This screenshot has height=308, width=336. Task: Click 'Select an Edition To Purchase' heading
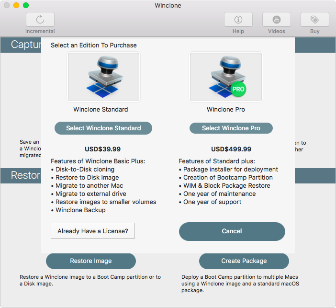tap(94, 45)
